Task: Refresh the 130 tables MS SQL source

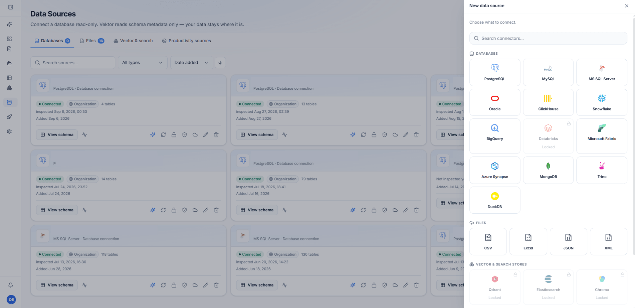Action: click(x=363, y=285)
